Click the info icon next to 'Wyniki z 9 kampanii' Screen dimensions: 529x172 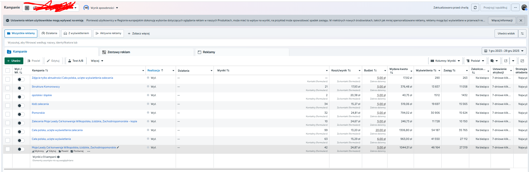click(58, 157)
